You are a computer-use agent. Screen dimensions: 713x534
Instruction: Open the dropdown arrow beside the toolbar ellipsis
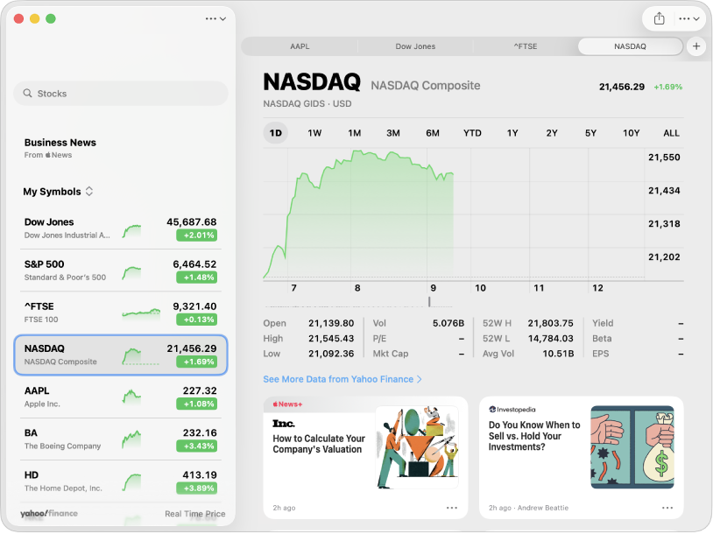pyautogui.click(x=695, y=18)
